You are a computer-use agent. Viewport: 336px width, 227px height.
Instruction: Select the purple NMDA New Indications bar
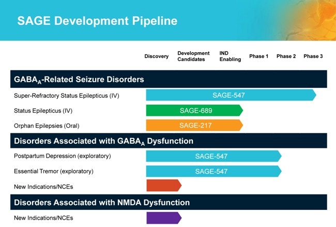[x=163, y=218]
